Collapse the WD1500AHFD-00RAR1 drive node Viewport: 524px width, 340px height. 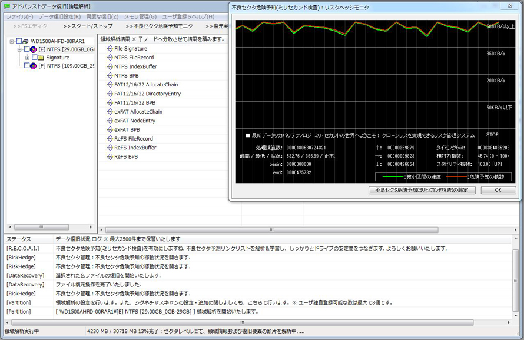click(x=12, y=41)
